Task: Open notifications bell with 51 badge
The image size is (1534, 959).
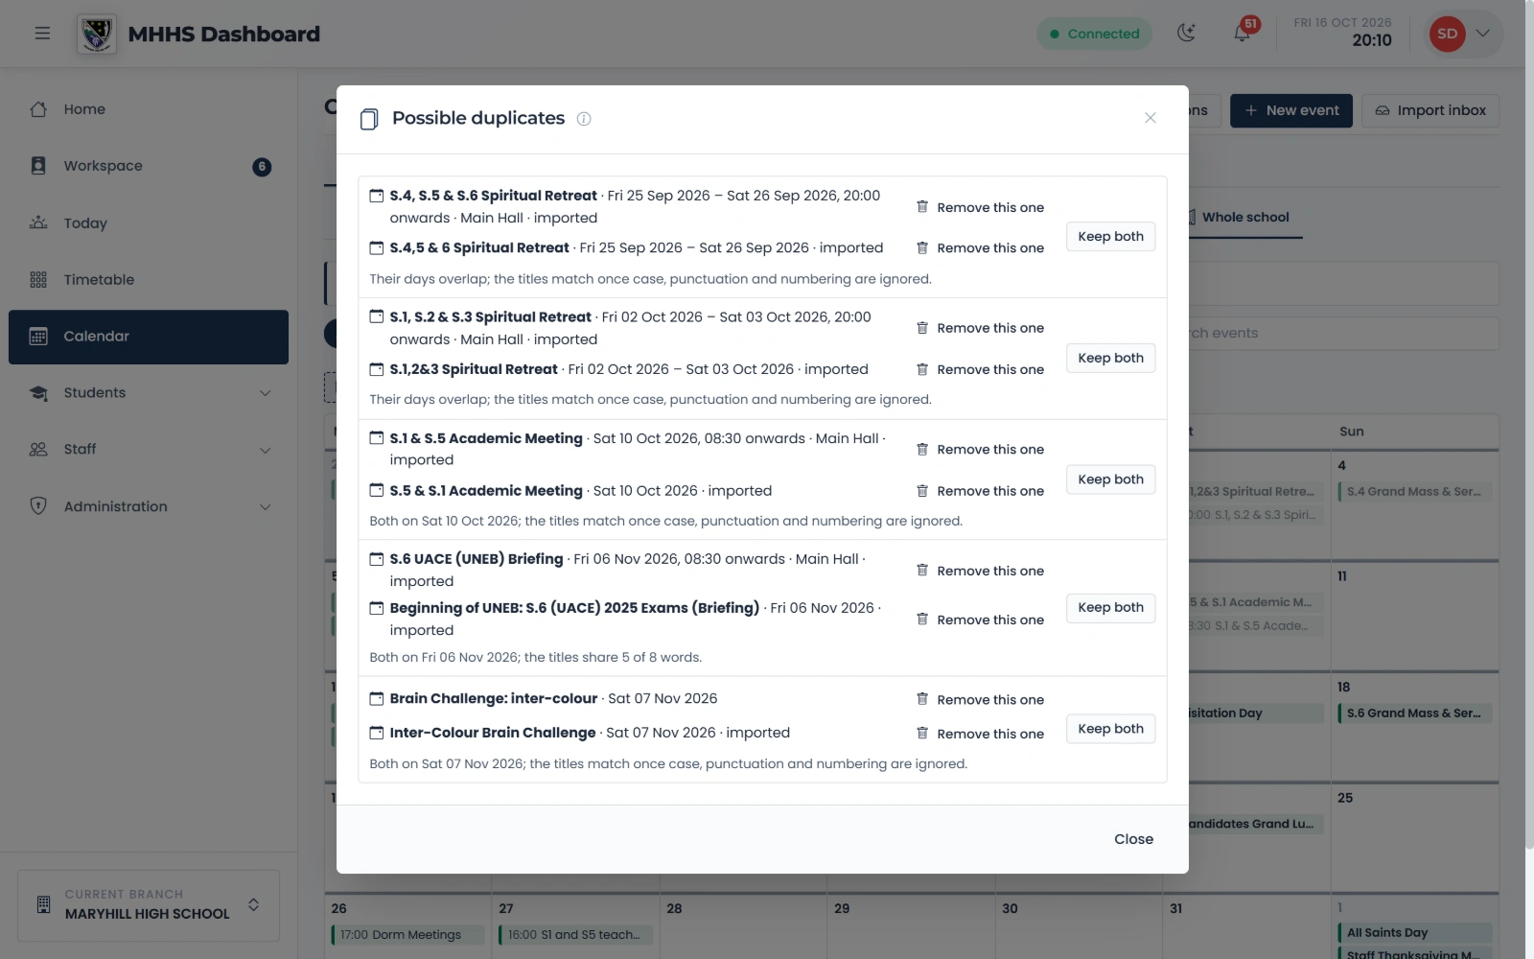Action: (1243, 34)
